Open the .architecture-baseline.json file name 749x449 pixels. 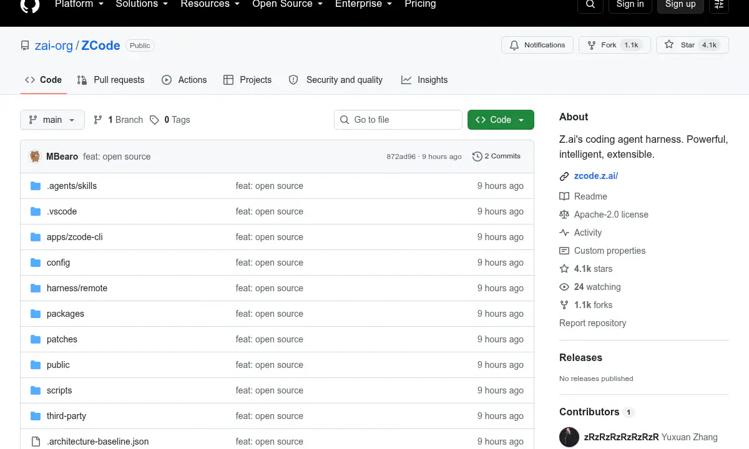pos(97,442)
